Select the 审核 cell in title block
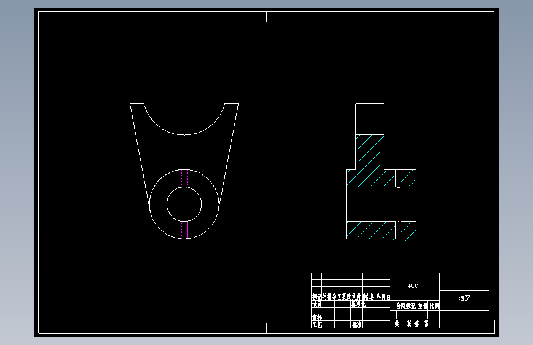The image size is (533, 345). 317,317
